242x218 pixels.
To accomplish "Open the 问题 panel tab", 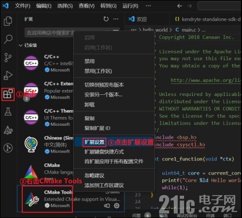I will pos(136,215).
